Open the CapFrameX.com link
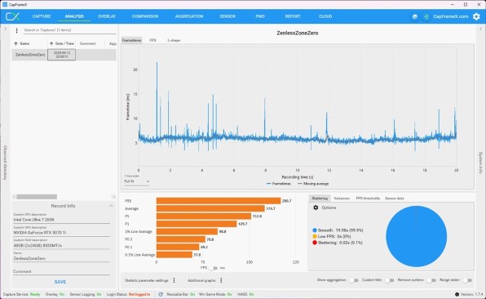Screen dimensions: 486x299 click(x=450, y=16)
